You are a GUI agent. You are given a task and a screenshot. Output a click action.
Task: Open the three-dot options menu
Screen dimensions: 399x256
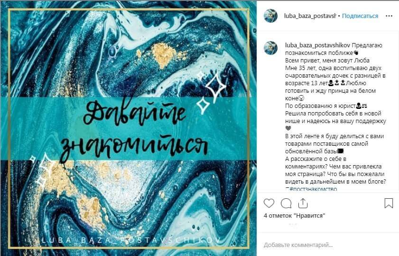(x=389, y=16)
